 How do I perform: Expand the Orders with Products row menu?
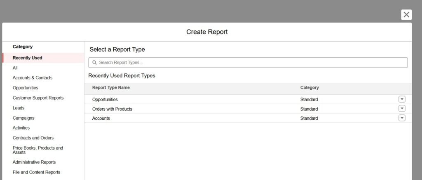402,109
